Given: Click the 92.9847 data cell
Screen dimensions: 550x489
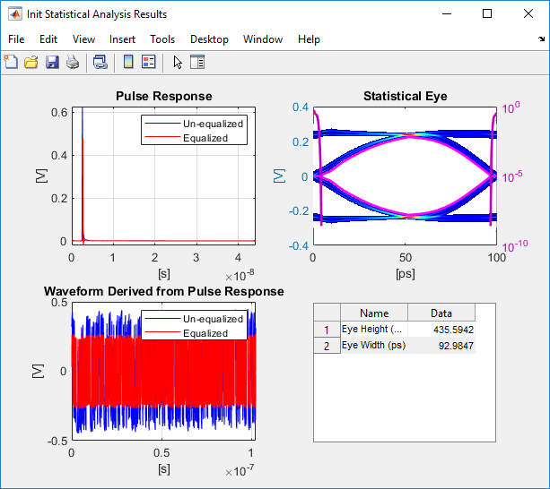Looking at the screenshot, I should pyautogui.click(x=441, y=346).
